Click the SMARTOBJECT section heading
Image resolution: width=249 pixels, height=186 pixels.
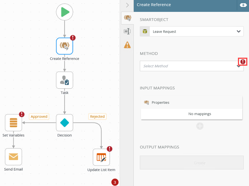pos(154,20)
